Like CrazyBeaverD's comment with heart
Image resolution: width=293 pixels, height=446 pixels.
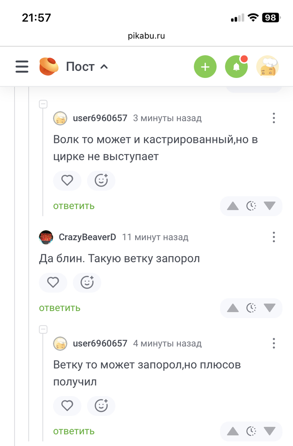53,283
